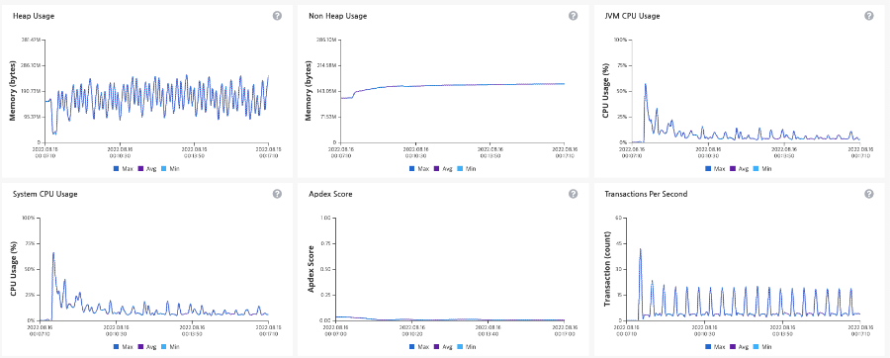Image resolution: width=890 pixels, height=358 pixels.
Task: Click the 1.00 tick on Apdex Score axis
Action: 325,218
